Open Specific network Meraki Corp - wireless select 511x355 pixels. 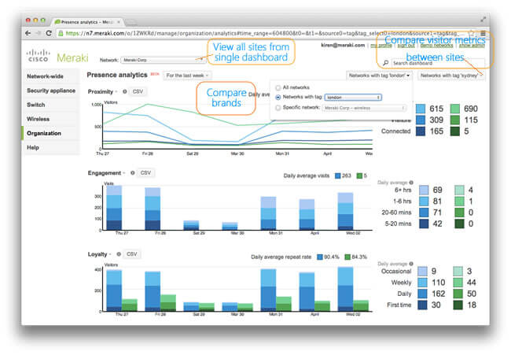coord(364,108)
